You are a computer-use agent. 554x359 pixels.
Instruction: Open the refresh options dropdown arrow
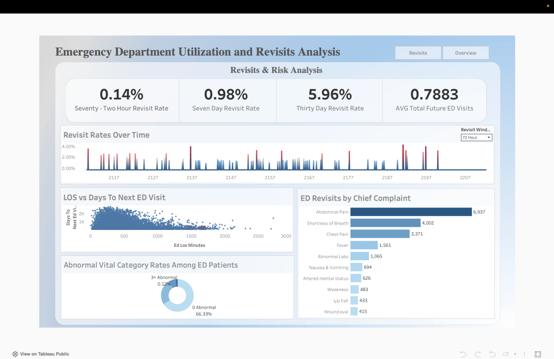point(515,354)
